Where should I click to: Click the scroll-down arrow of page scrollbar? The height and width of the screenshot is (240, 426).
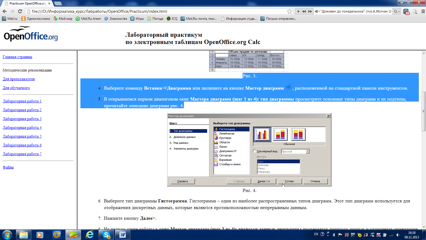coord(424,227)
